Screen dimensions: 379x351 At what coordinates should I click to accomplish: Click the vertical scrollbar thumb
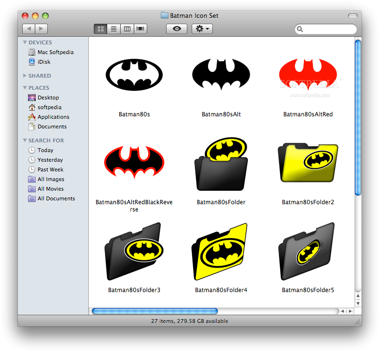tap(358, 117)
